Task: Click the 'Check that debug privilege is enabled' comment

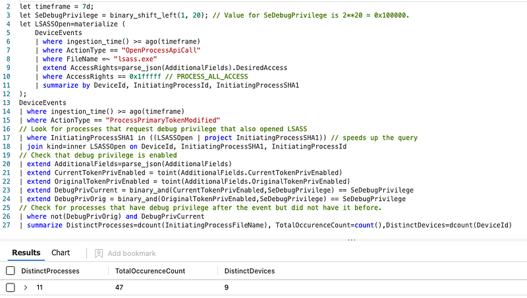Action: click(x=97, y=155)
